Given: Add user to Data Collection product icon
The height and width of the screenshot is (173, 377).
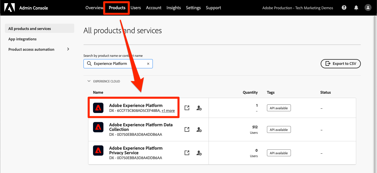Looking at the screenshot, I should click(199, 129).
